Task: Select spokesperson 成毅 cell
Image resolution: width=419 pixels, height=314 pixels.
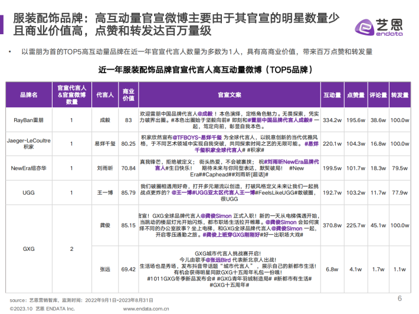Action: click(105, 120)
